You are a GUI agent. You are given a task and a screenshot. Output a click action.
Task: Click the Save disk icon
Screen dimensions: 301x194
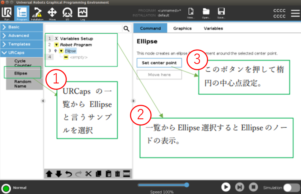[221, 13]
